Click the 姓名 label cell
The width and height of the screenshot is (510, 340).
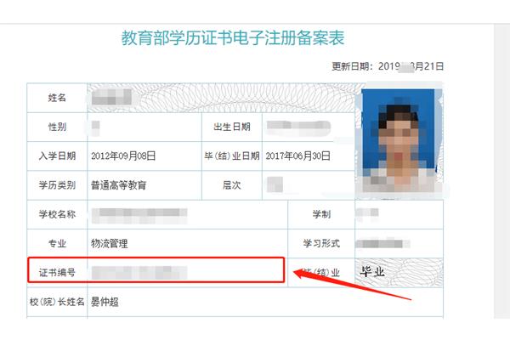click(x=57, y=98)
